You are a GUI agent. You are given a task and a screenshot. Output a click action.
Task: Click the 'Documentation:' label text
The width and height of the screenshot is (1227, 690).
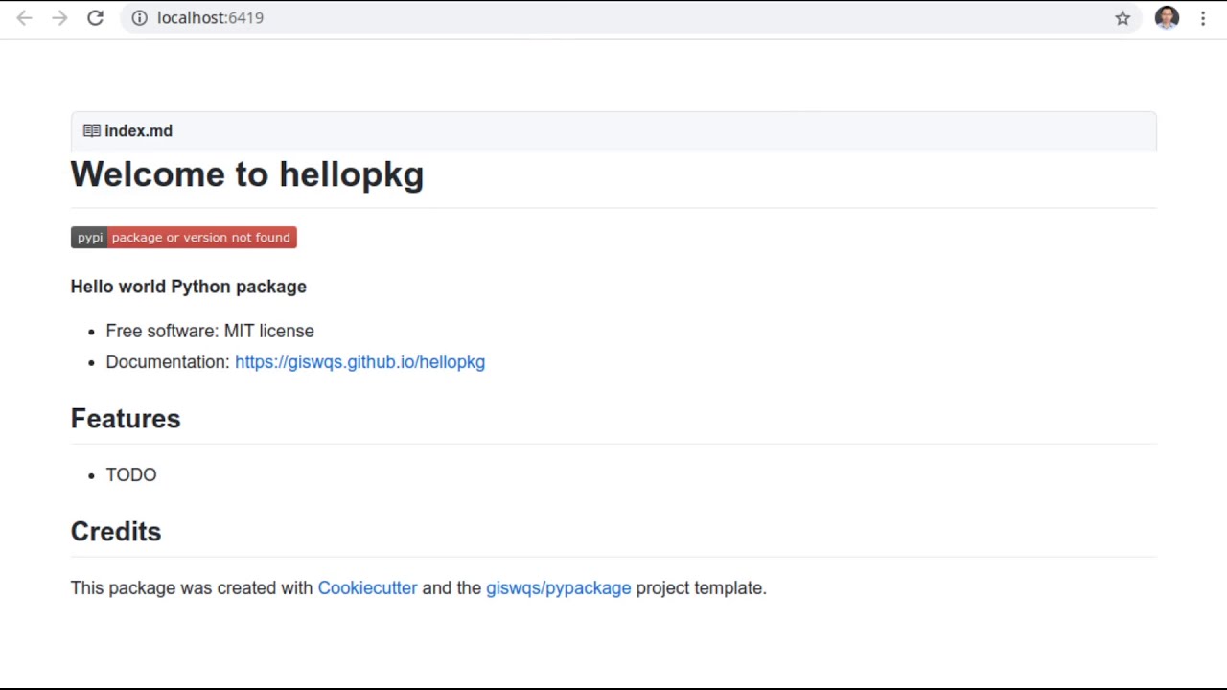(x=168, y=362)
